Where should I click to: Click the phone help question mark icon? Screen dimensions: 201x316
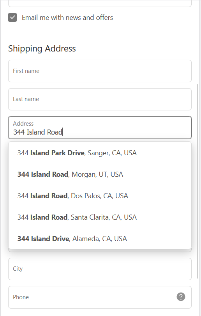[181, 296]
